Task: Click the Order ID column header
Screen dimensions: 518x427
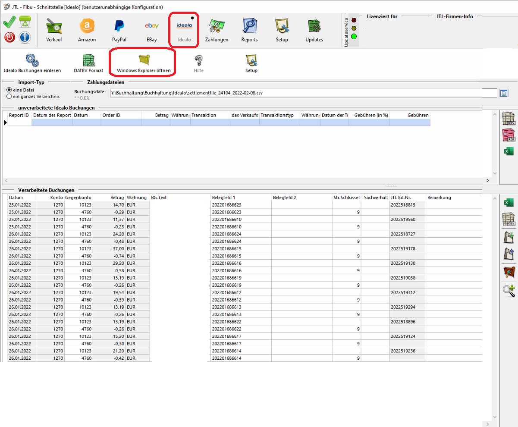Action: point(121,115)
